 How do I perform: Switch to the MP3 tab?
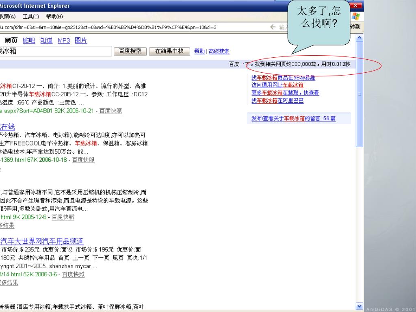[x=64, y=40]
